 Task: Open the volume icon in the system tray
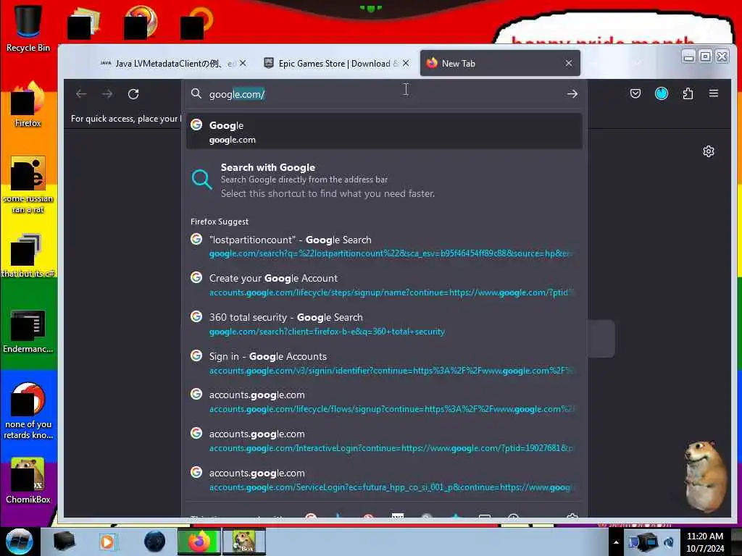click(669, 542)
